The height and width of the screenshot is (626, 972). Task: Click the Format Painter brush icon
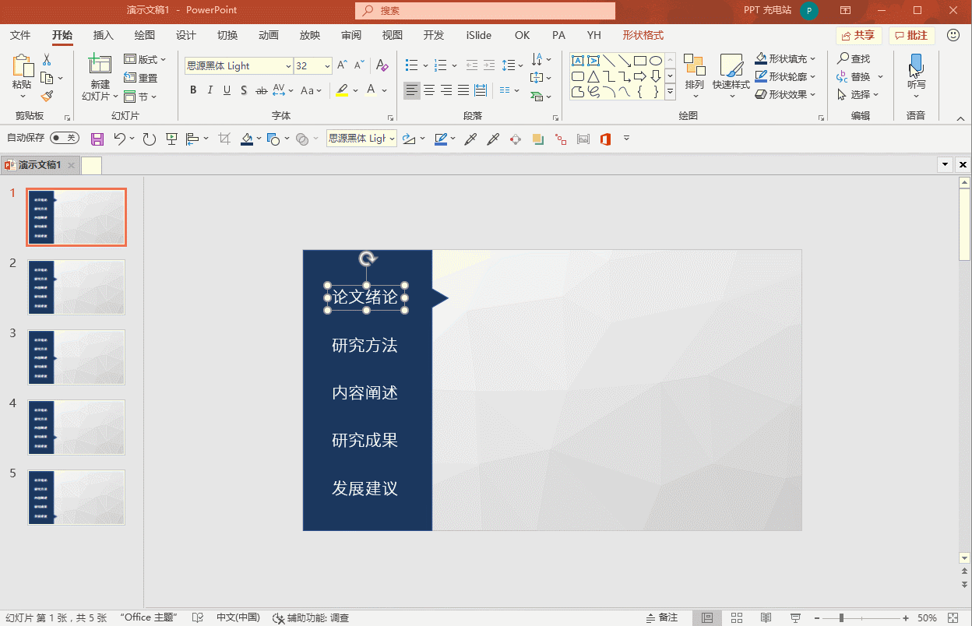tap(47, 97)
